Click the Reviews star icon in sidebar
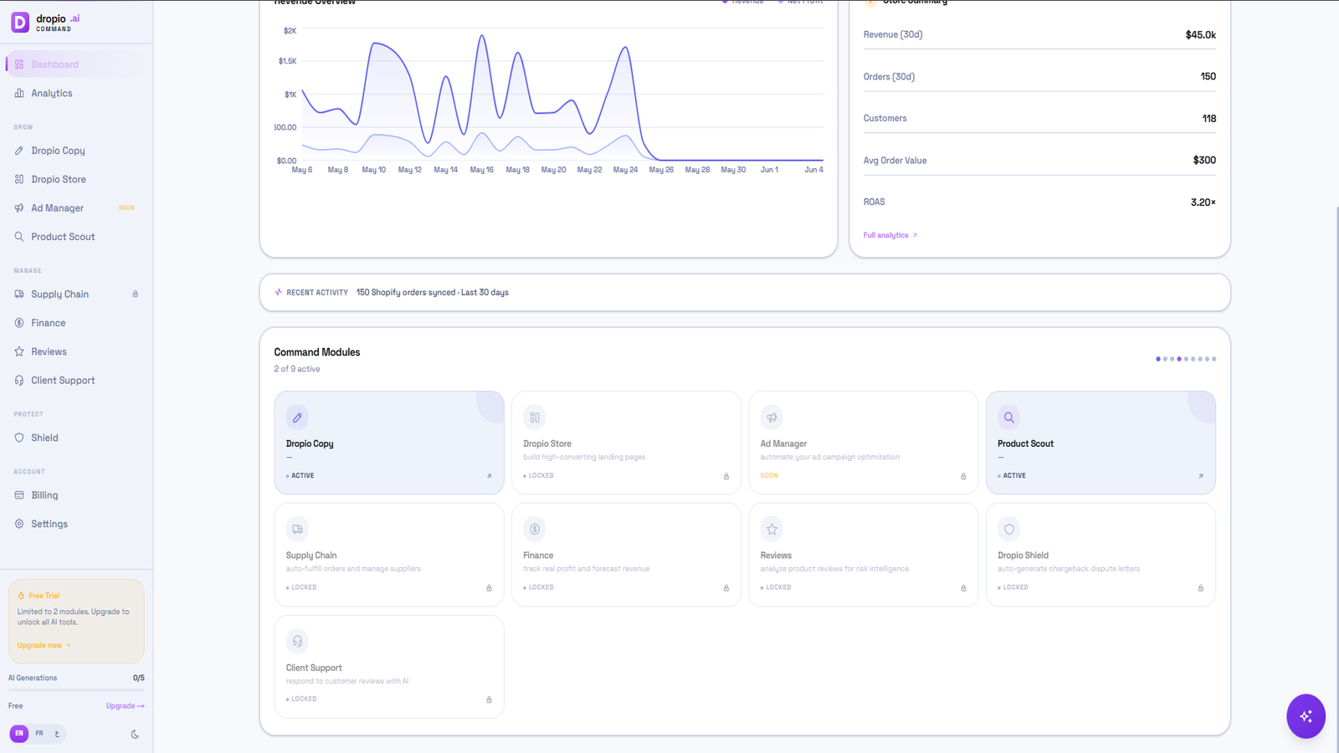The height and width of the screenshot is (753, 1339). click(x=19, y=351)
